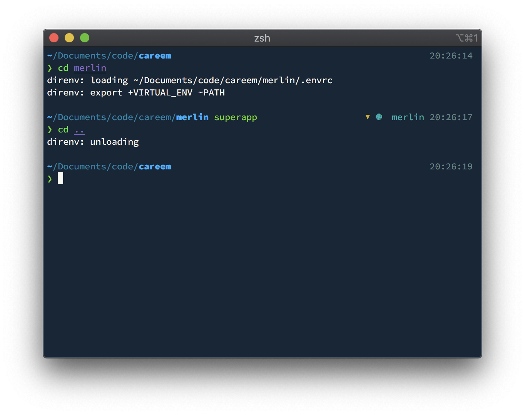Click the underlined merlin argument

point(90,68)
